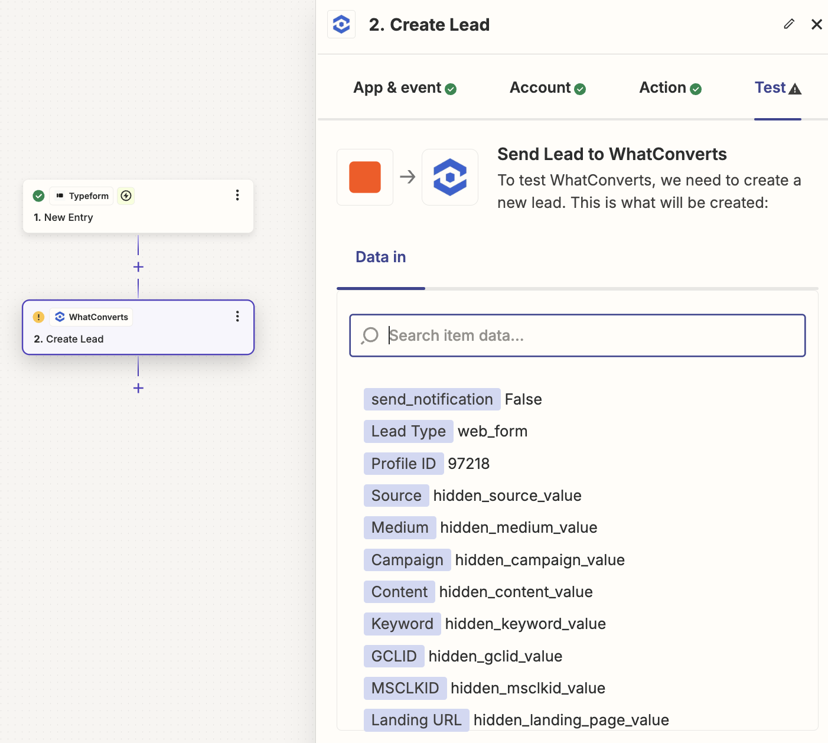Click the pencil rename icon
828x743 pixels.
pos(789,24)
